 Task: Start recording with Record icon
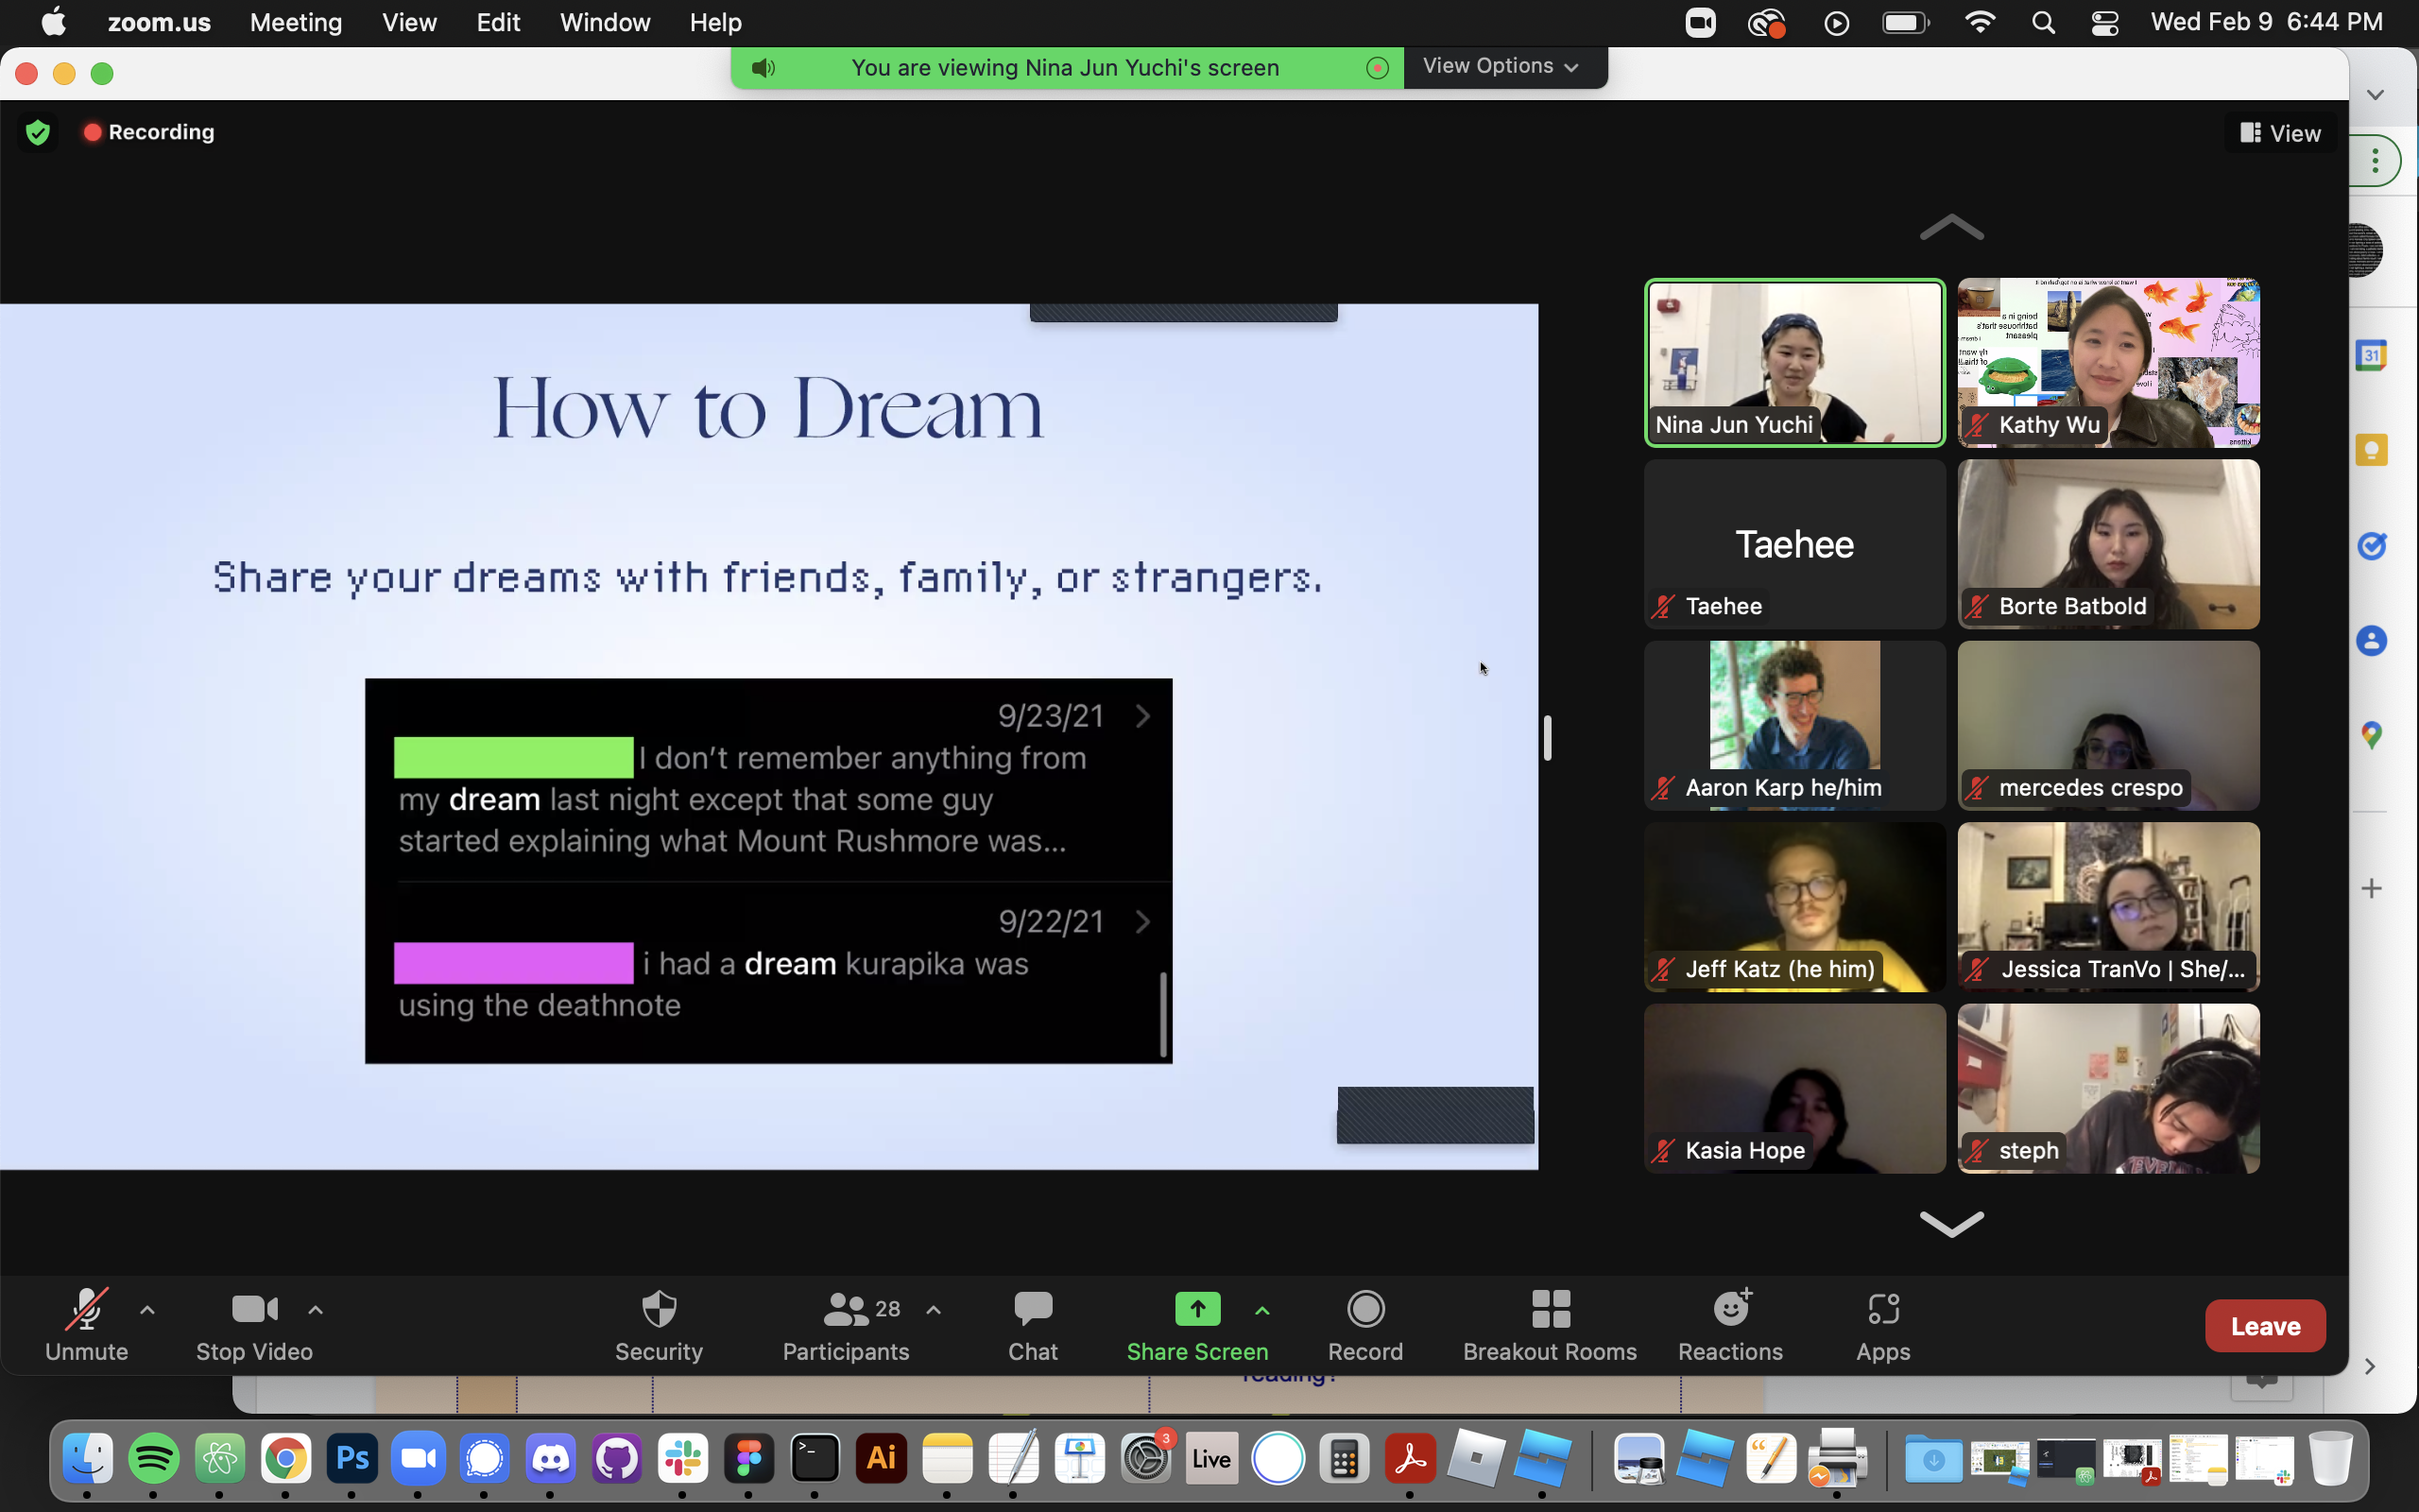point(1365,1325)
